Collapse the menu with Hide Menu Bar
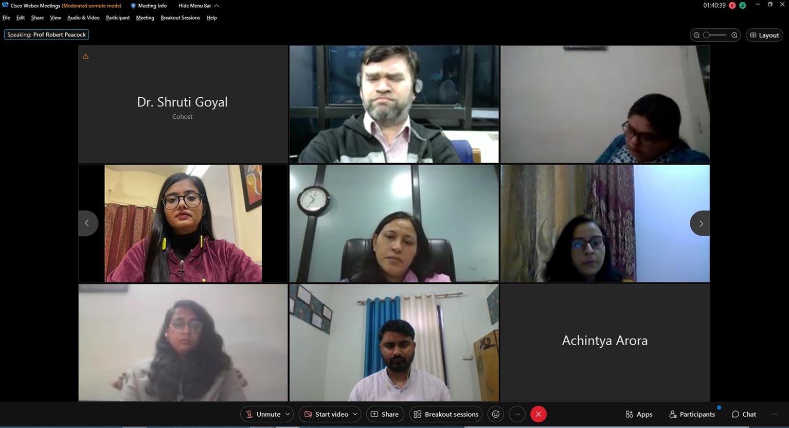This screenshot has width=789, height=428. pyautogui.click(x=199, y=6)
